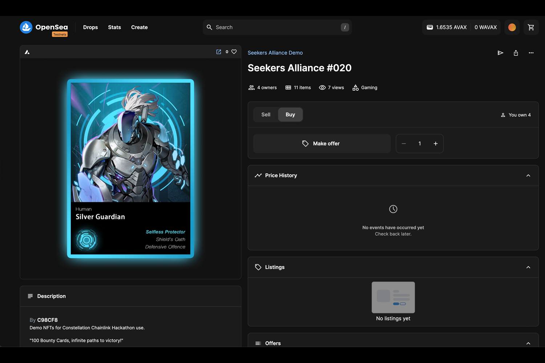Click the search magnifier icon
This screenshot has width=545, height=363.
(209, 27)
